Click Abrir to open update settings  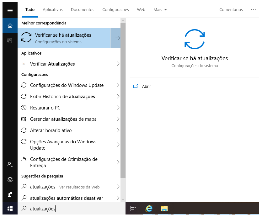(x=146, y=86)
